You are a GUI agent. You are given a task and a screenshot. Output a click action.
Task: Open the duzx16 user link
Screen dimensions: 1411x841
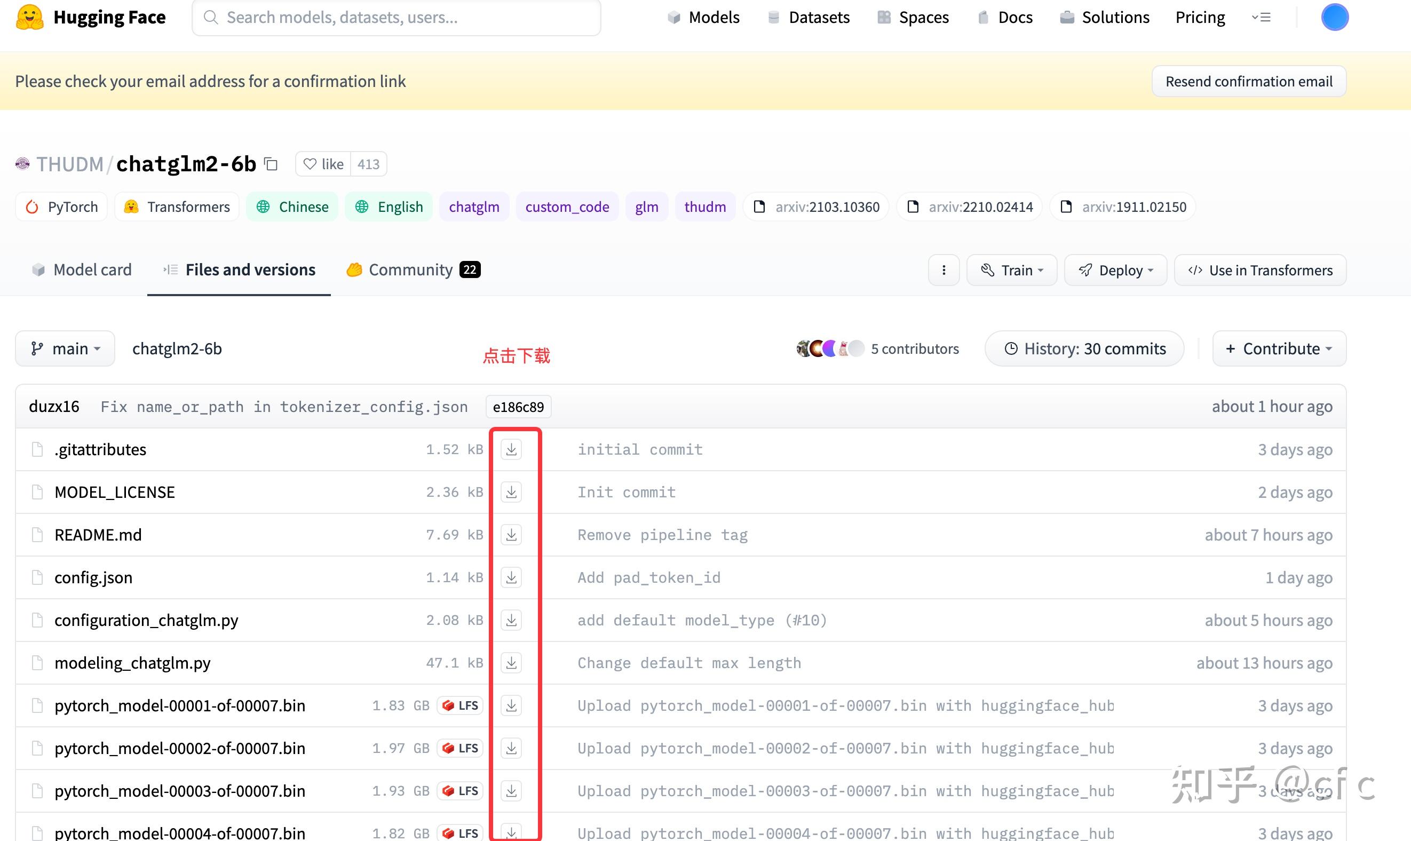click(x=54, y=406)
